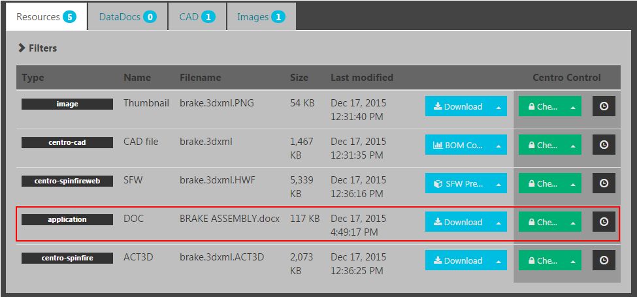Open history clock icon for DOC row

[x=604, y=222]
